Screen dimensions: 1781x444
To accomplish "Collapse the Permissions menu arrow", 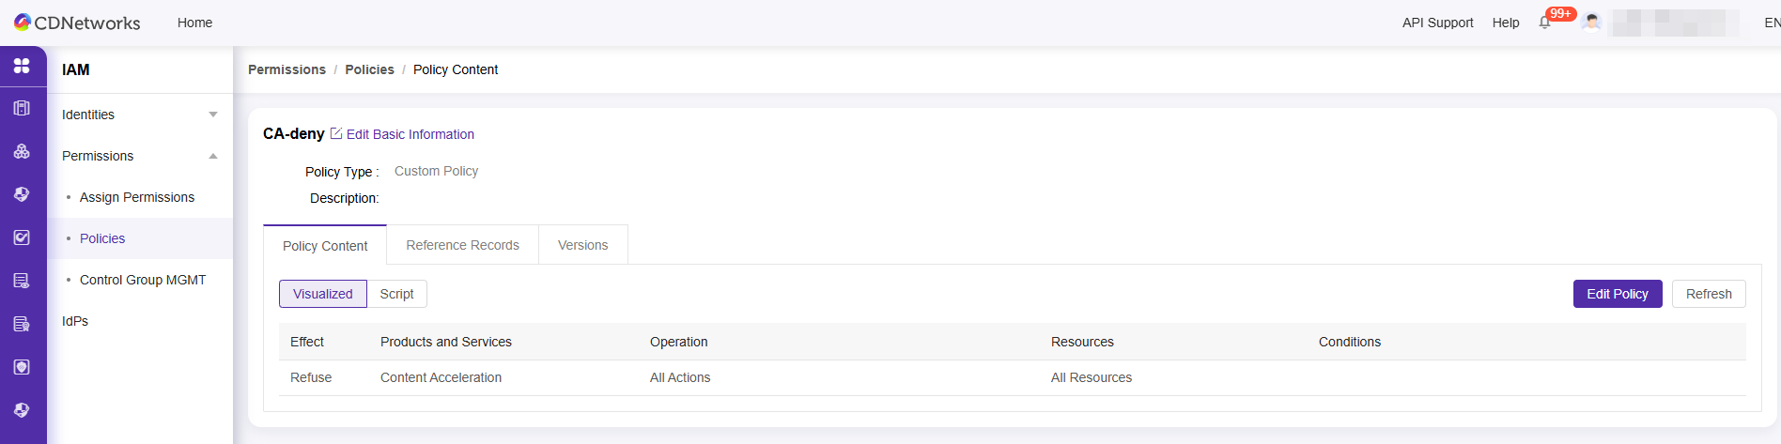I will click(213, 156).
